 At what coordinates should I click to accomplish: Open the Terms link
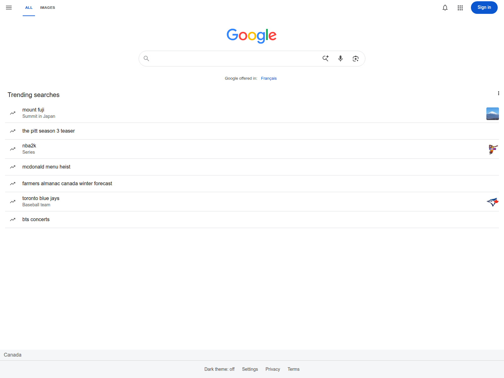click(294, 369)
